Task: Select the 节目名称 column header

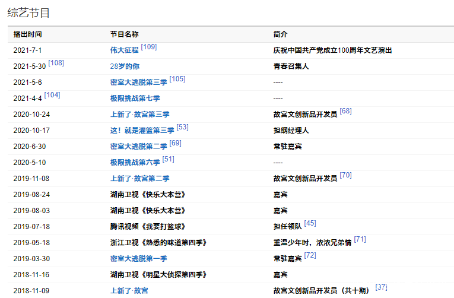Action: pos(125,34)
